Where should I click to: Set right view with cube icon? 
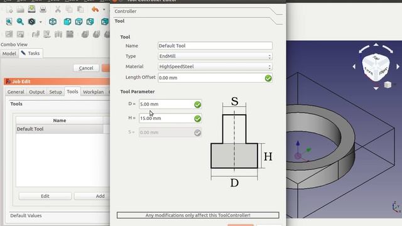point(90,21)
